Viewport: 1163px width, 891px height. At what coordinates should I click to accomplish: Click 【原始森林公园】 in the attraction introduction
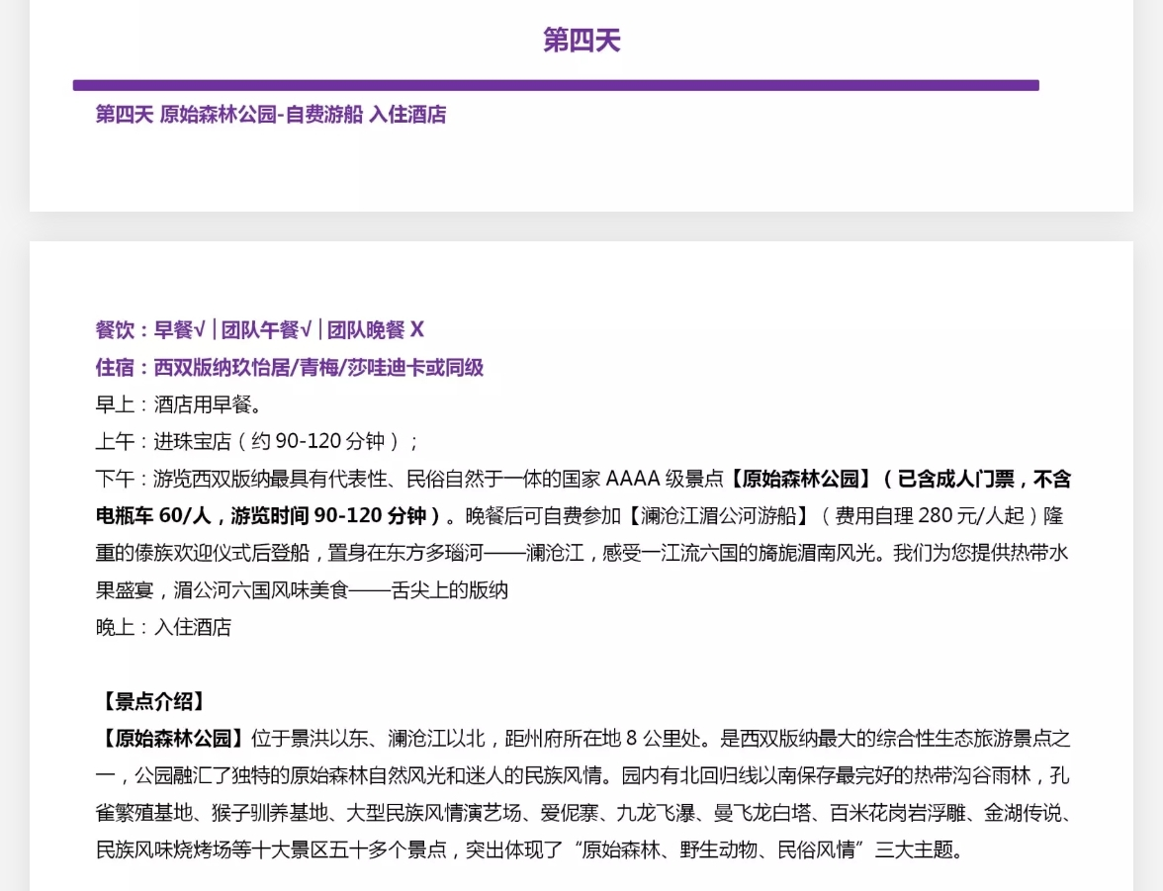pyautogui.click(x=172, y=739)
